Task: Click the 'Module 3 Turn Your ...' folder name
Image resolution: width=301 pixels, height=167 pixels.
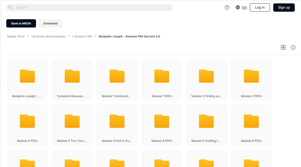Action: click(x=72, y=141)
